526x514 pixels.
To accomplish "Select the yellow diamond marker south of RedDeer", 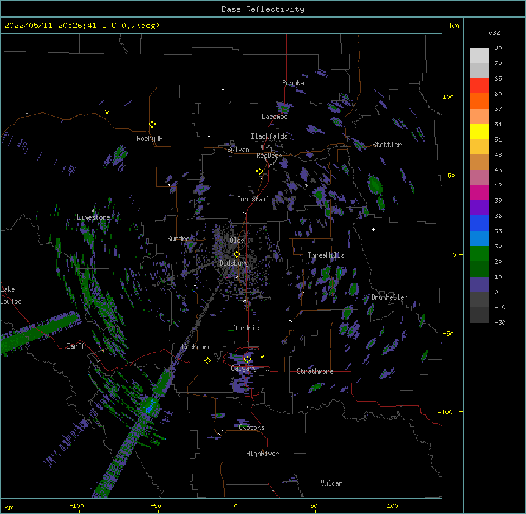I will 260,172.
